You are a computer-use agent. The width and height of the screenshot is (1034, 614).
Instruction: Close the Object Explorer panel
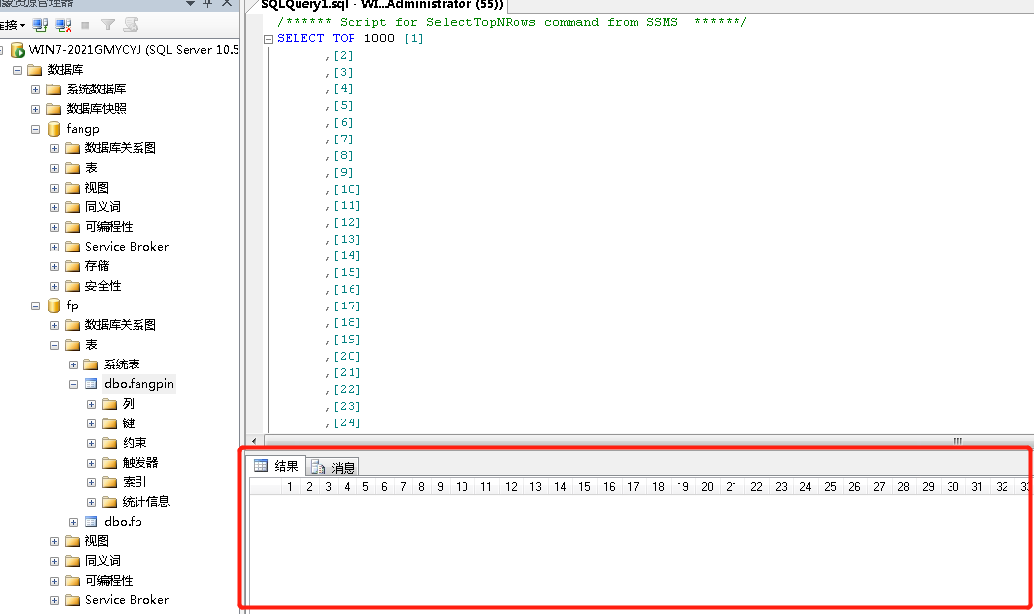(226, 3)
